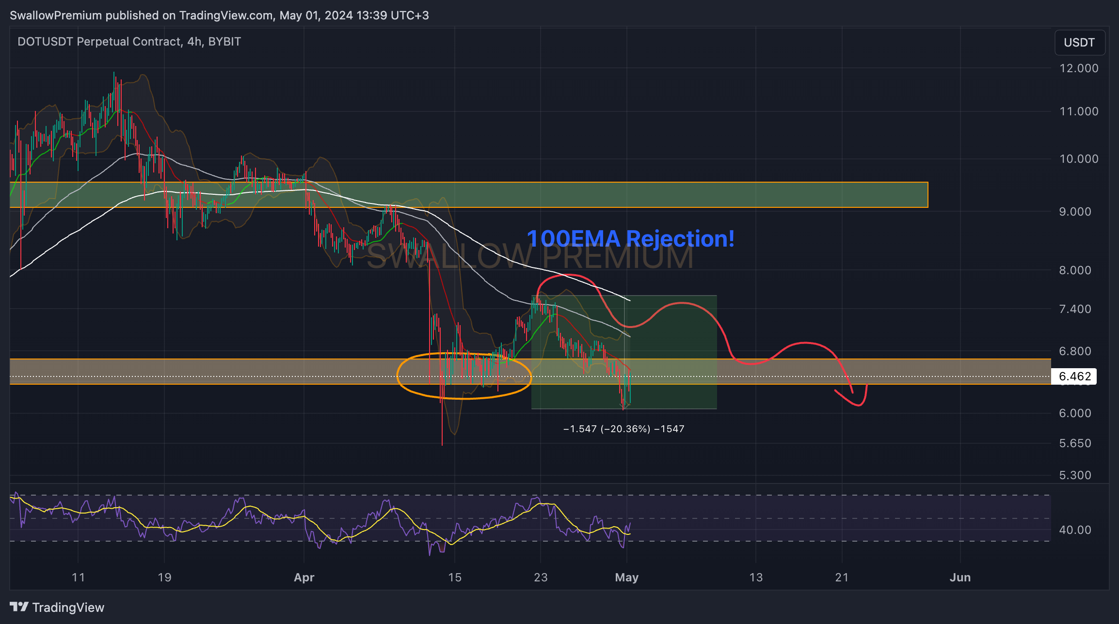
Task: Click the '11' date label on time axis
Action: click(78, 577)
